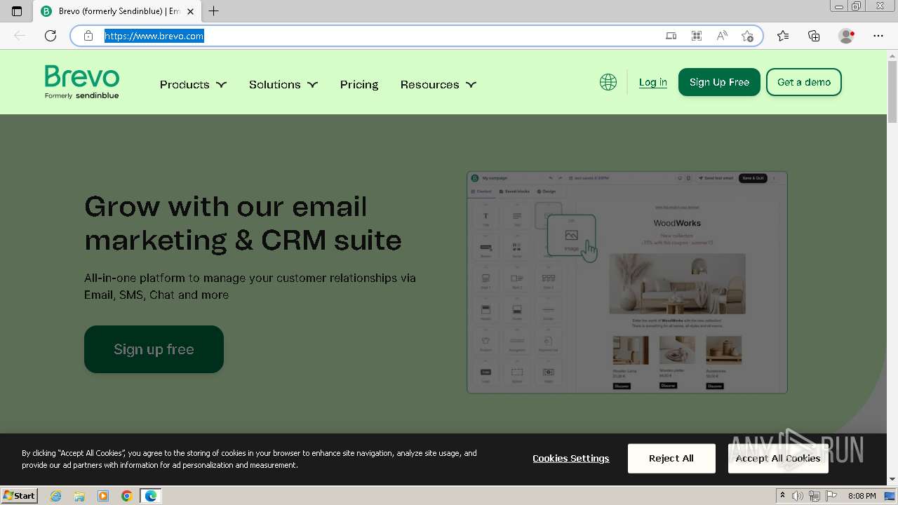Open the Favorites list

[x=783, y=36]
